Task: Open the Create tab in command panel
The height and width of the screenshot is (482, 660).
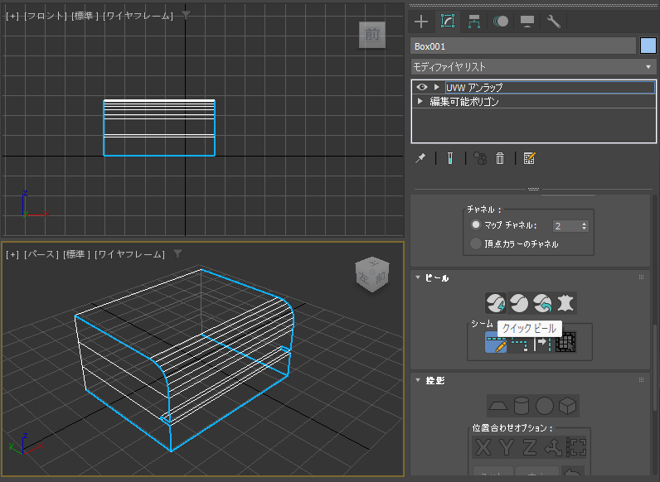Action: click(421, 22)
